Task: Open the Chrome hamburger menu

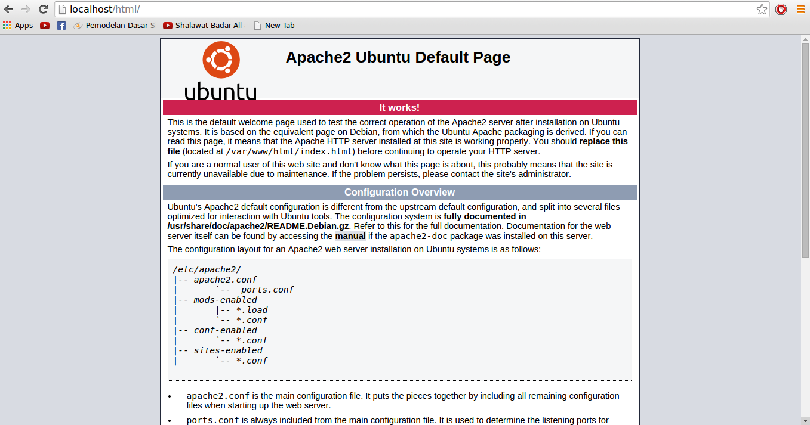Action: tap(800, 9)
